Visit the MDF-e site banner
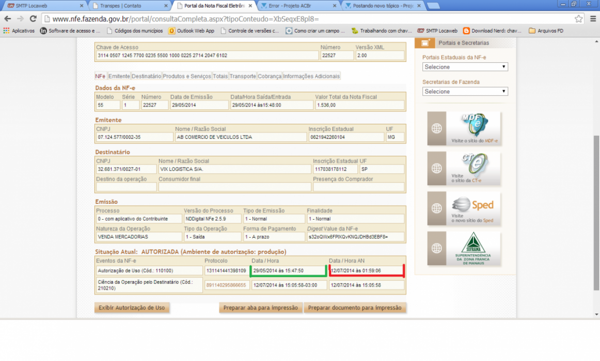 click(x=464, y=128)
